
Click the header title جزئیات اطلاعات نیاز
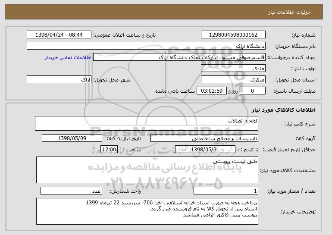pos(289,12)
